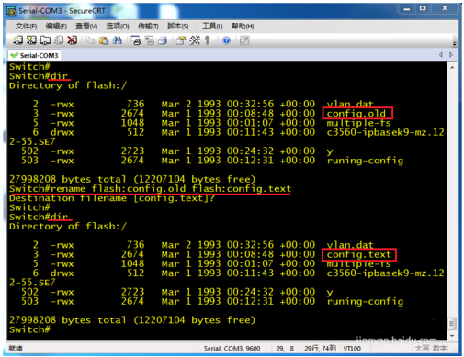Click the key icon in toolbar
The height and width of the screenshot is (357, 464).
click(x=208, y=40)
